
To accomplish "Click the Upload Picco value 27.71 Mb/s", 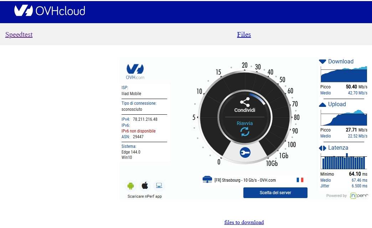I will [356, 130].
